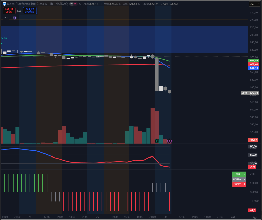Toggle the SHORT row in the signal legend

[239, 184]
